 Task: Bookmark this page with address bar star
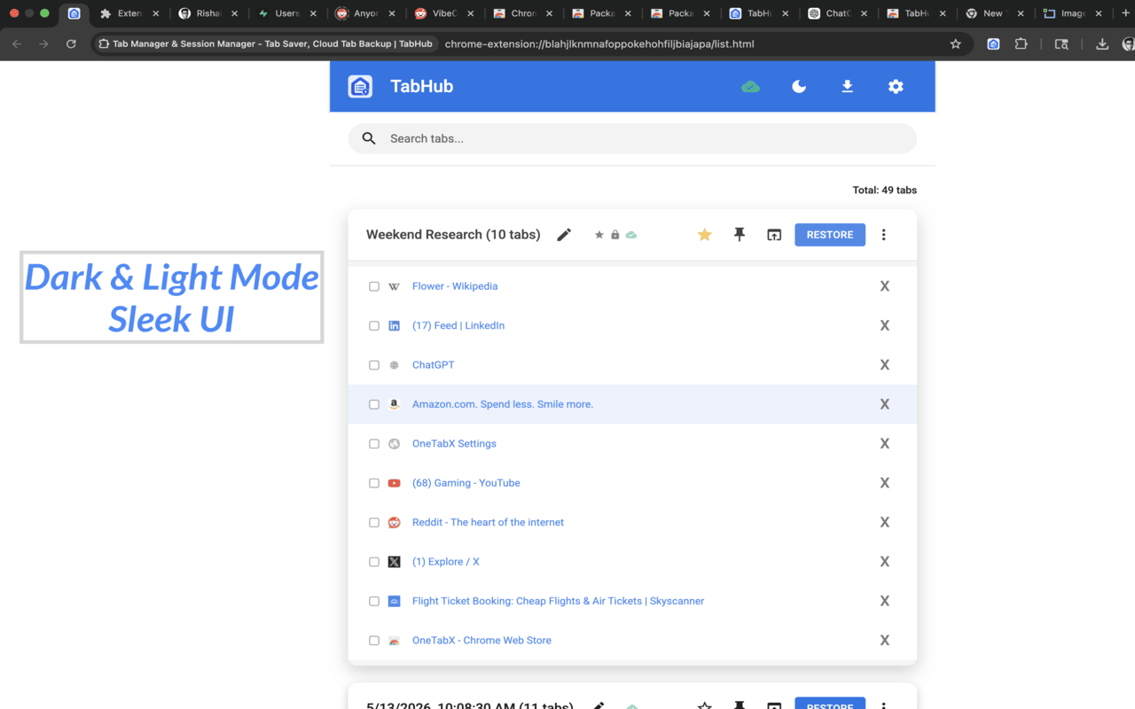click(x=955, y=43)
